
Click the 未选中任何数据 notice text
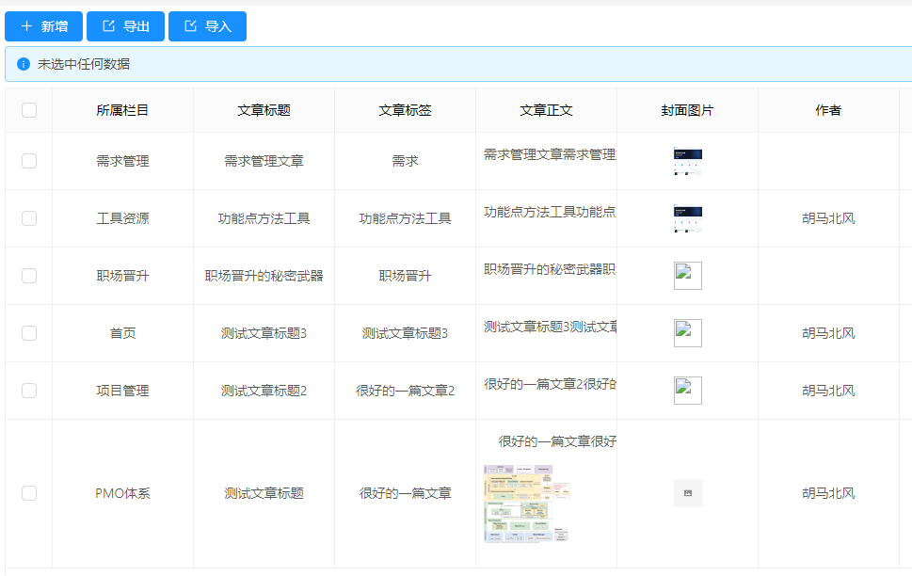coord(84,64)
